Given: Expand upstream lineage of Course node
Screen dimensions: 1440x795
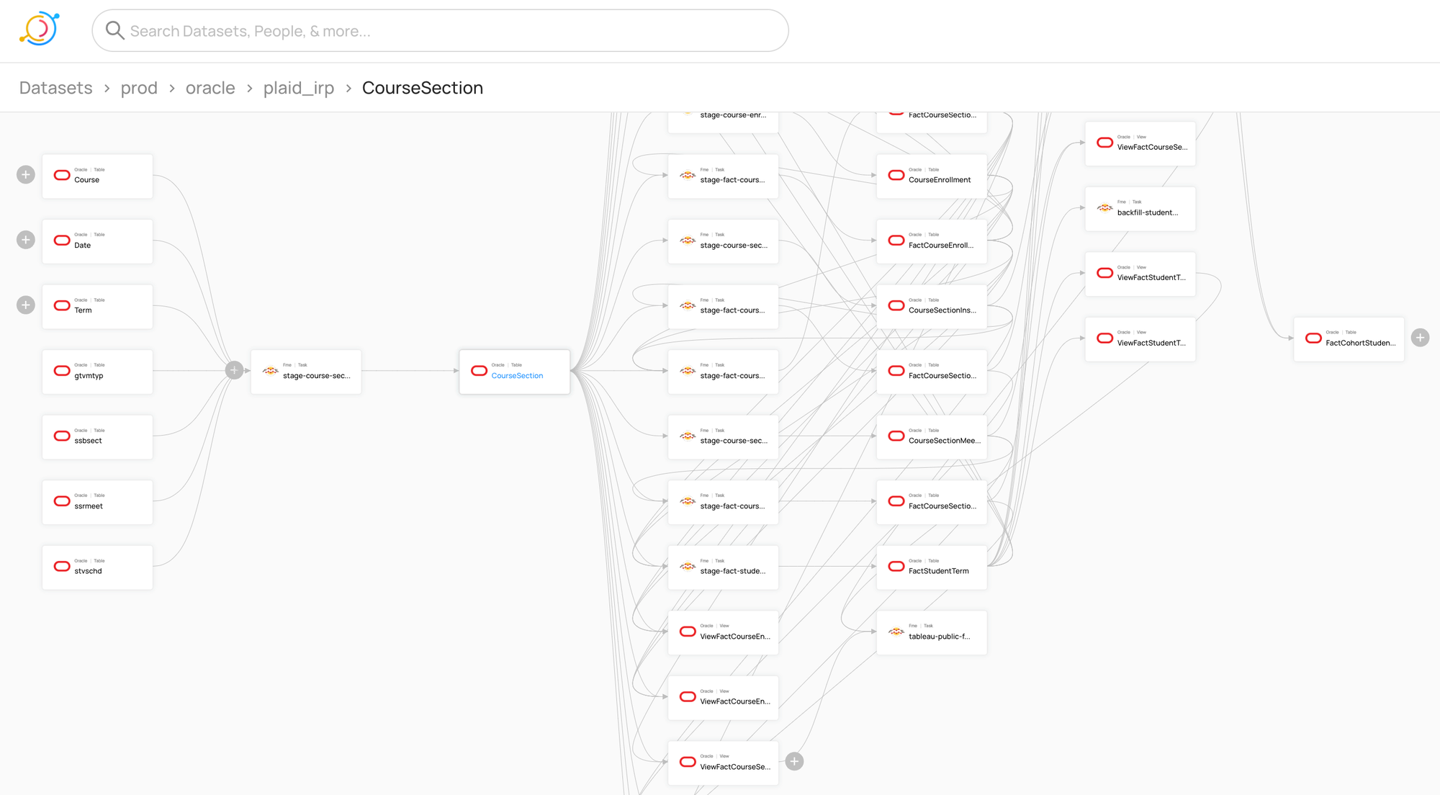Looking at the screenshot, I should click(26, 175).
